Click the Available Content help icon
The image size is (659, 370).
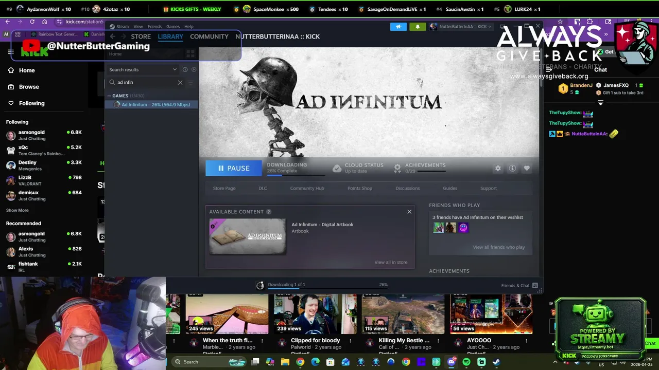(x=268, y=212)
